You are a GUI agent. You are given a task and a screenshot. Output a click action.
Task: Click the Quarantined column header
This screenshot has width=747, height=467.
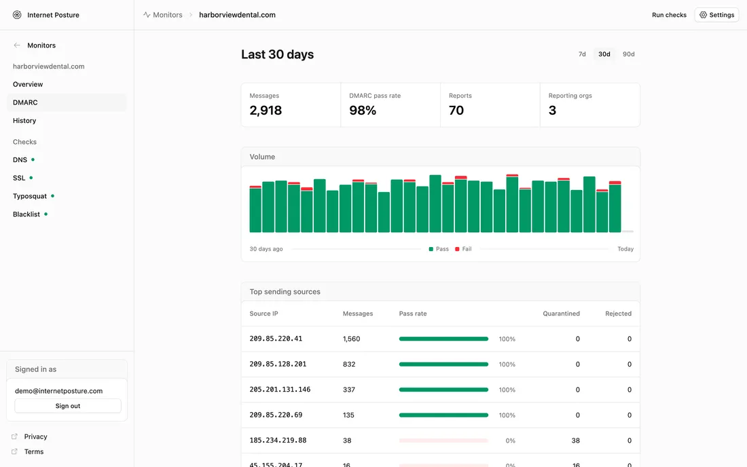pos(561,313)
